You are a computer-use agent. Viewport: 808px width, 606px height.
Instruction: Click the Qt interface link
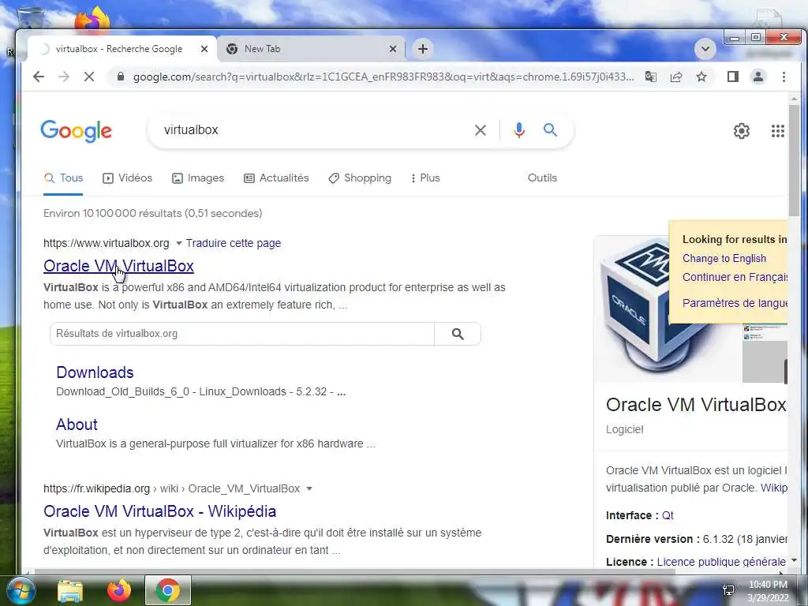[x=668, y=515]
